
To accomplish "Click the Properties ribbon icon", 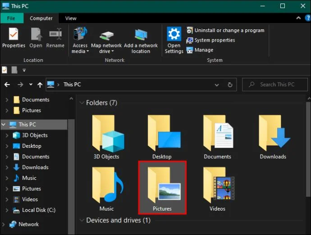I will point(14,38).
